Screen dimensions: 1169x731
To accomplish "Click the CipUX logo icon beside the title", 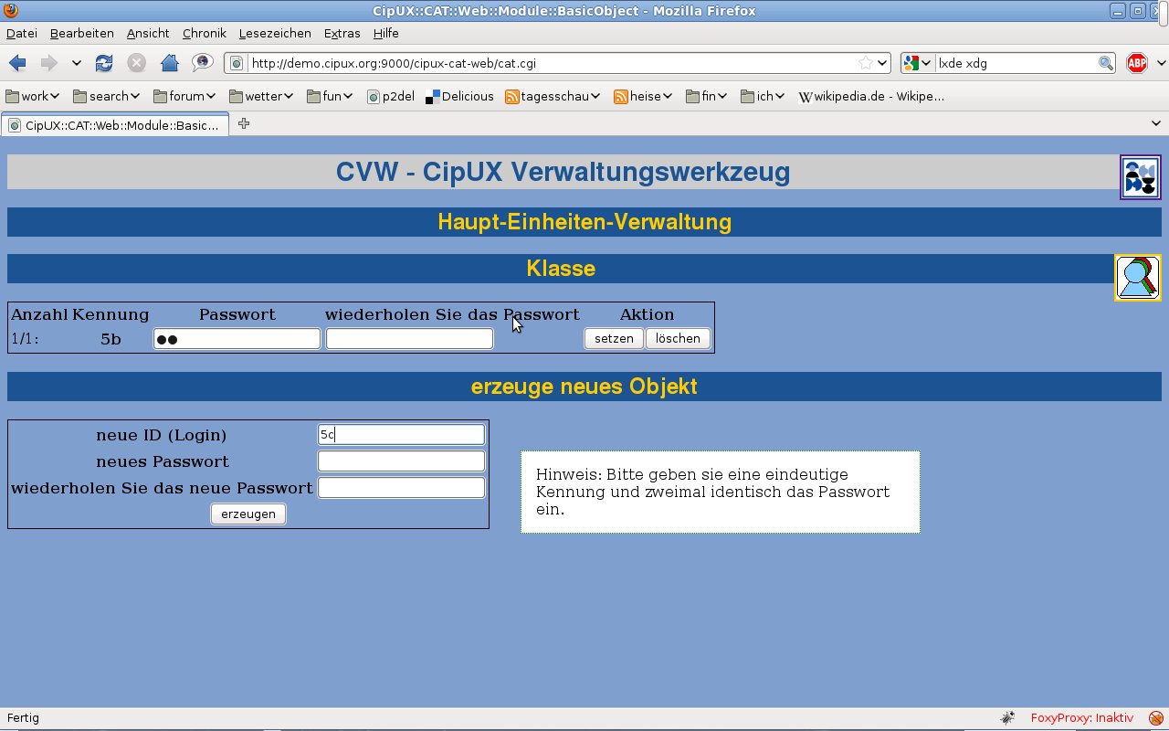I will click(x=1141, y=177).
